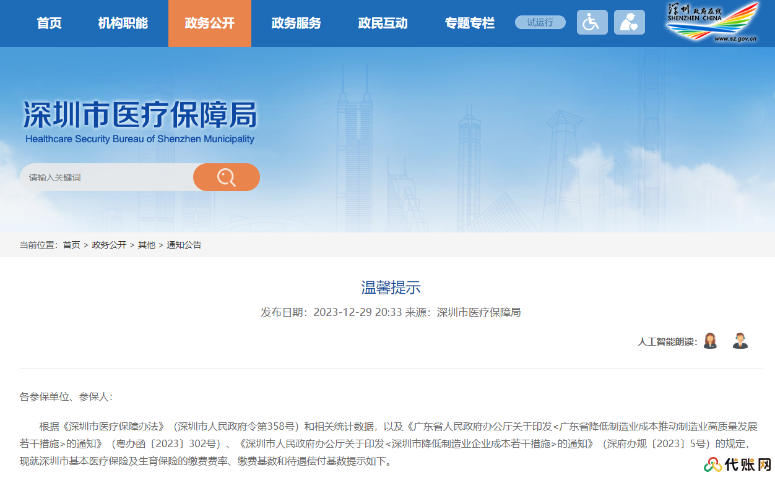Open 通知公告 breadcrumb link

(184, 245)
